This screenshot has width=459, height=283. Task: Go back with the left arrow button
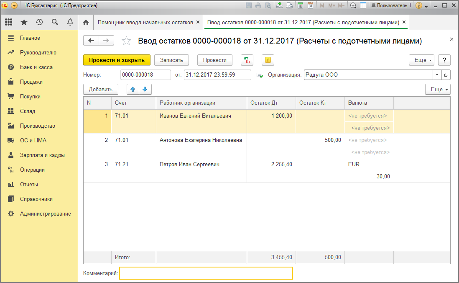91,41
